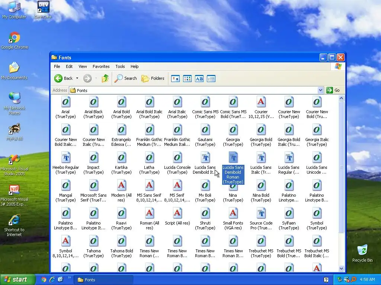Image resolution: width=381 pixels, height=285 pixels.
Task: Open the Start menu
Action: (17, 279)
